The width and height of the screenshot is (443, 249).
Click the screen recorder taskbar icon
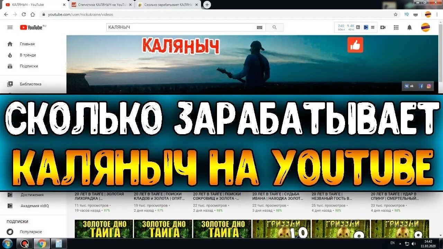coord(25,243)
